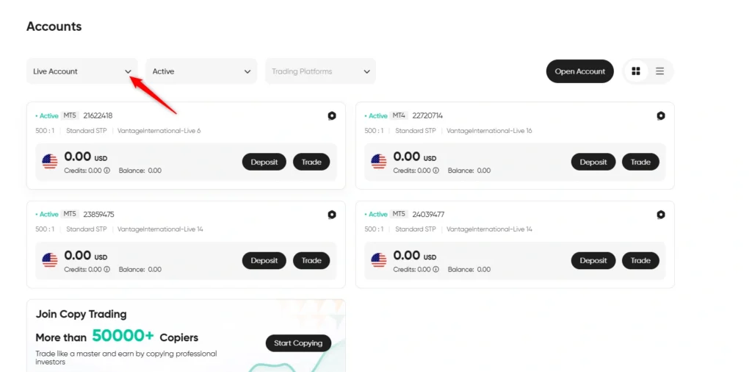This screenshot has height=372, width=752.
Task: Click Trade for account 23859475
Action: tap(311, 261)
